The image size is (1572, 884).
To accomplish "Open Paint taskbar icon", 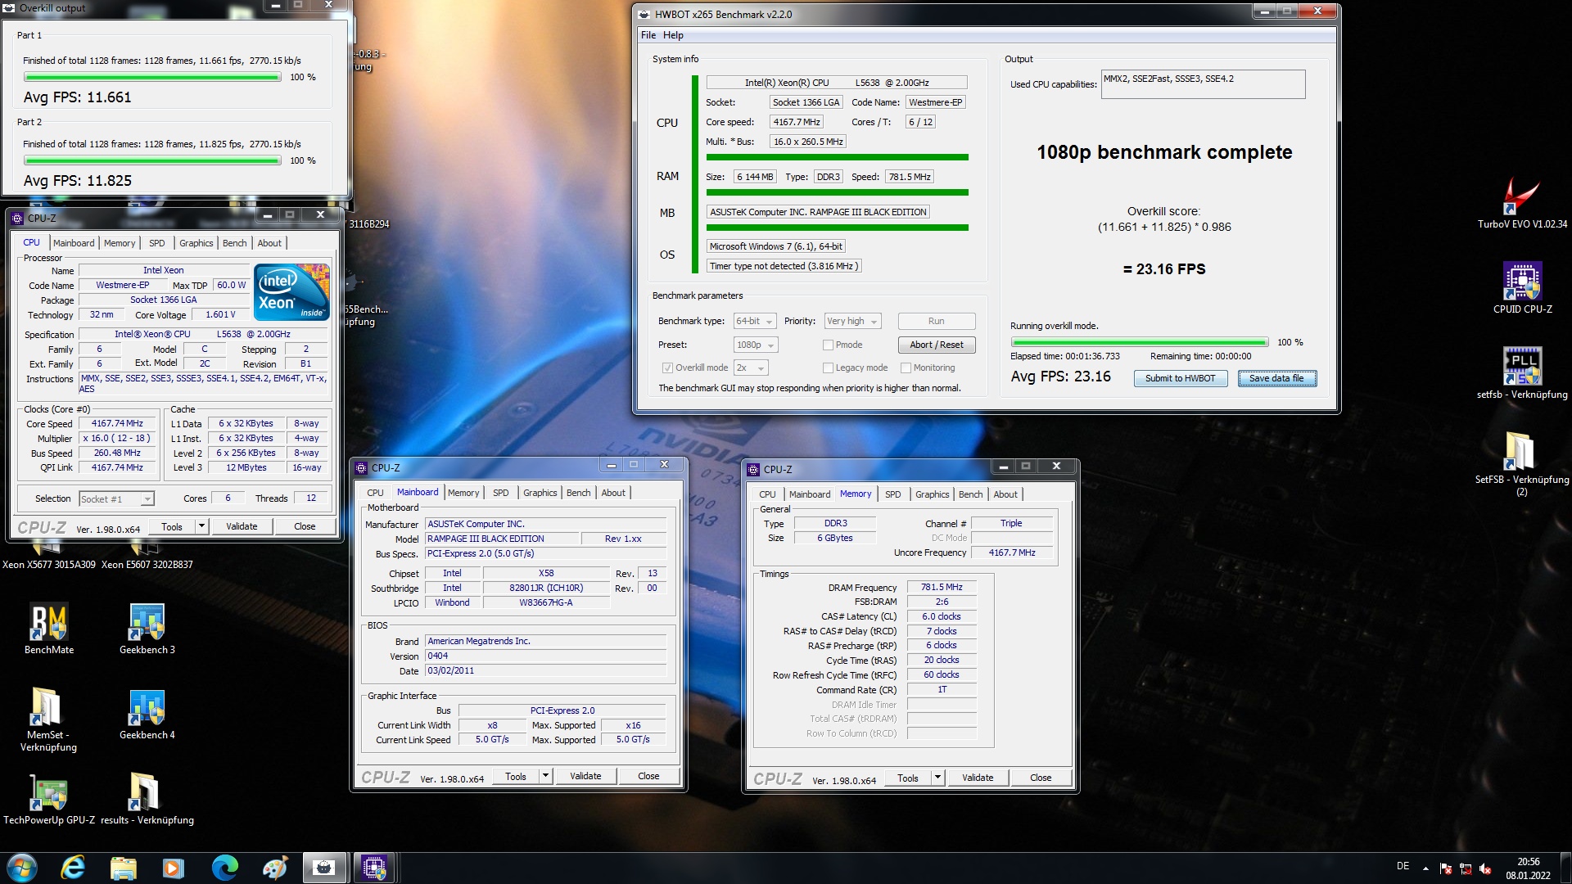I will click(x=275, y=868).
